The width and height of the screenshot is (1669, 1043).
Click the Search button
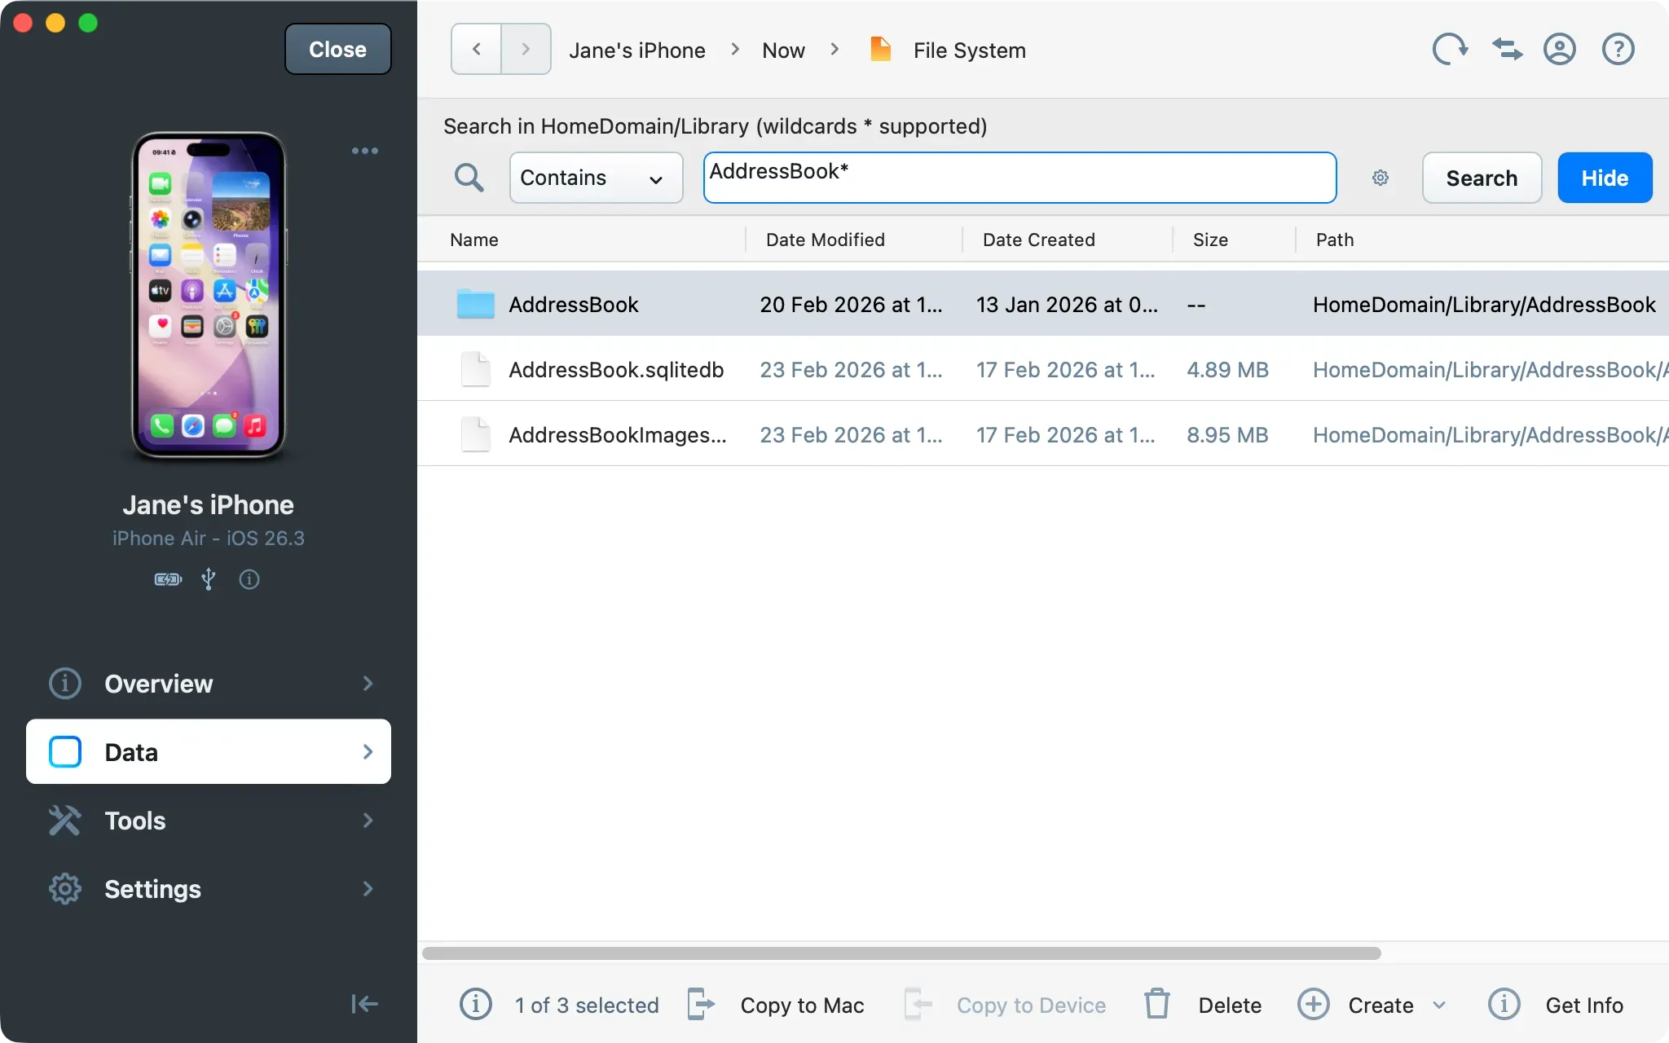[1481, 178]
